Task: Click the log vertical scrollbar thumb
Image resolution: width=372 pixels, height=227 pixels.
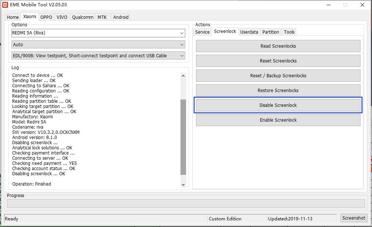Action: coord(183,137)
